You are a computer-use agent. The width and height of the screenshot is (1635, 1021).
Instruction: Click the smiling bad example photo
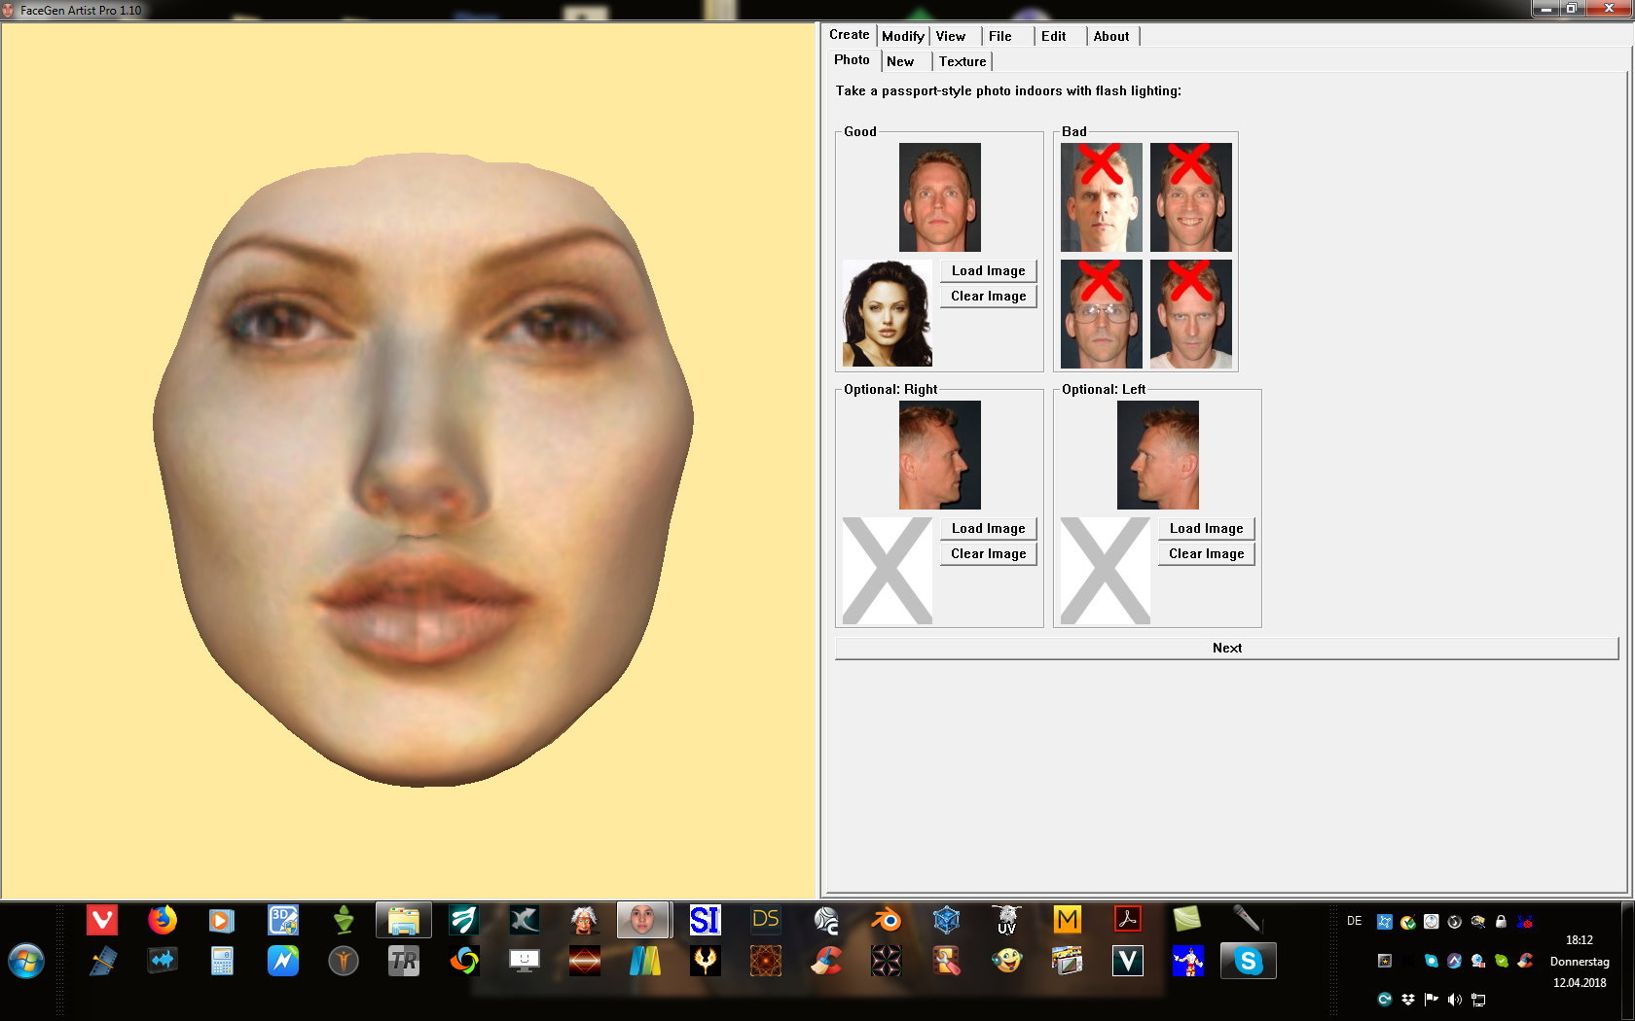1190,197
